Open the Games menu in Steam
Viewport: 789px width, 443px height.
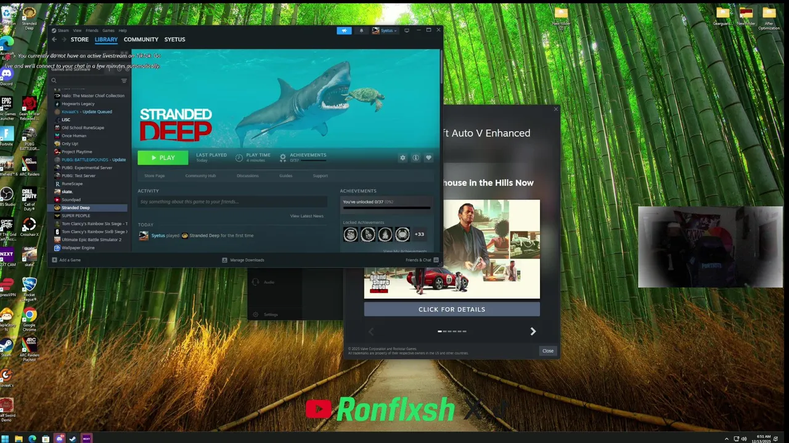tap(108, 30)
